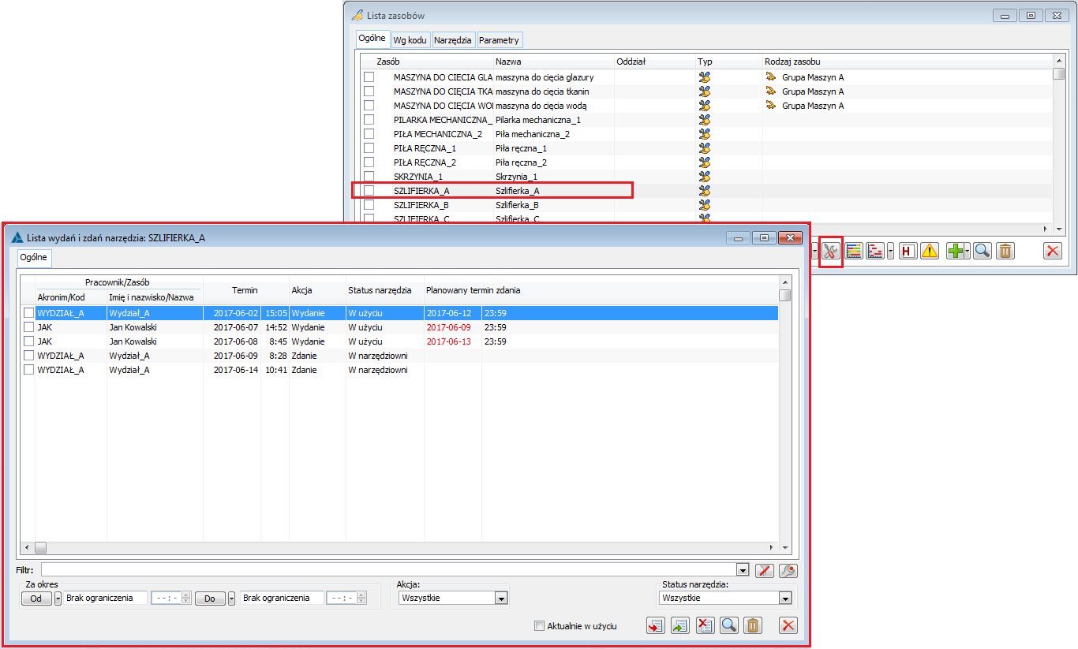Image resolution: width=1078 pixels, height=649 pixels.
Task: Tick checkbox of the 2017-06-14 Zdanie row
Action: [29, 370]
